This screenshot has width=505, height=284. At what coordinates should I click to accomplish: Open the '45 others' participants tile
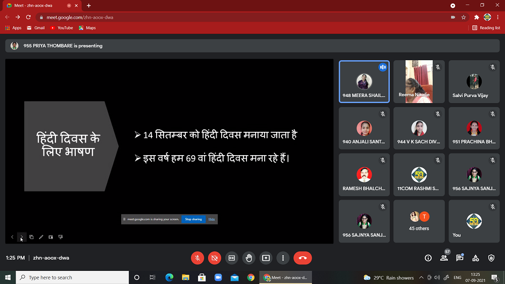tap(419, 221)
